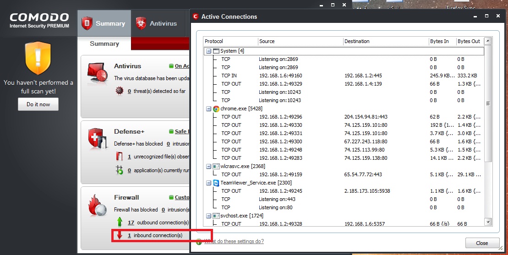The image size is (508, 255).
Task: Click the TeamViewer_Service.exe icon
Action: (216, 183)
